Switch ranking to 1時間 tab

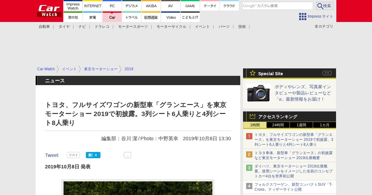(x=255, y=125)
